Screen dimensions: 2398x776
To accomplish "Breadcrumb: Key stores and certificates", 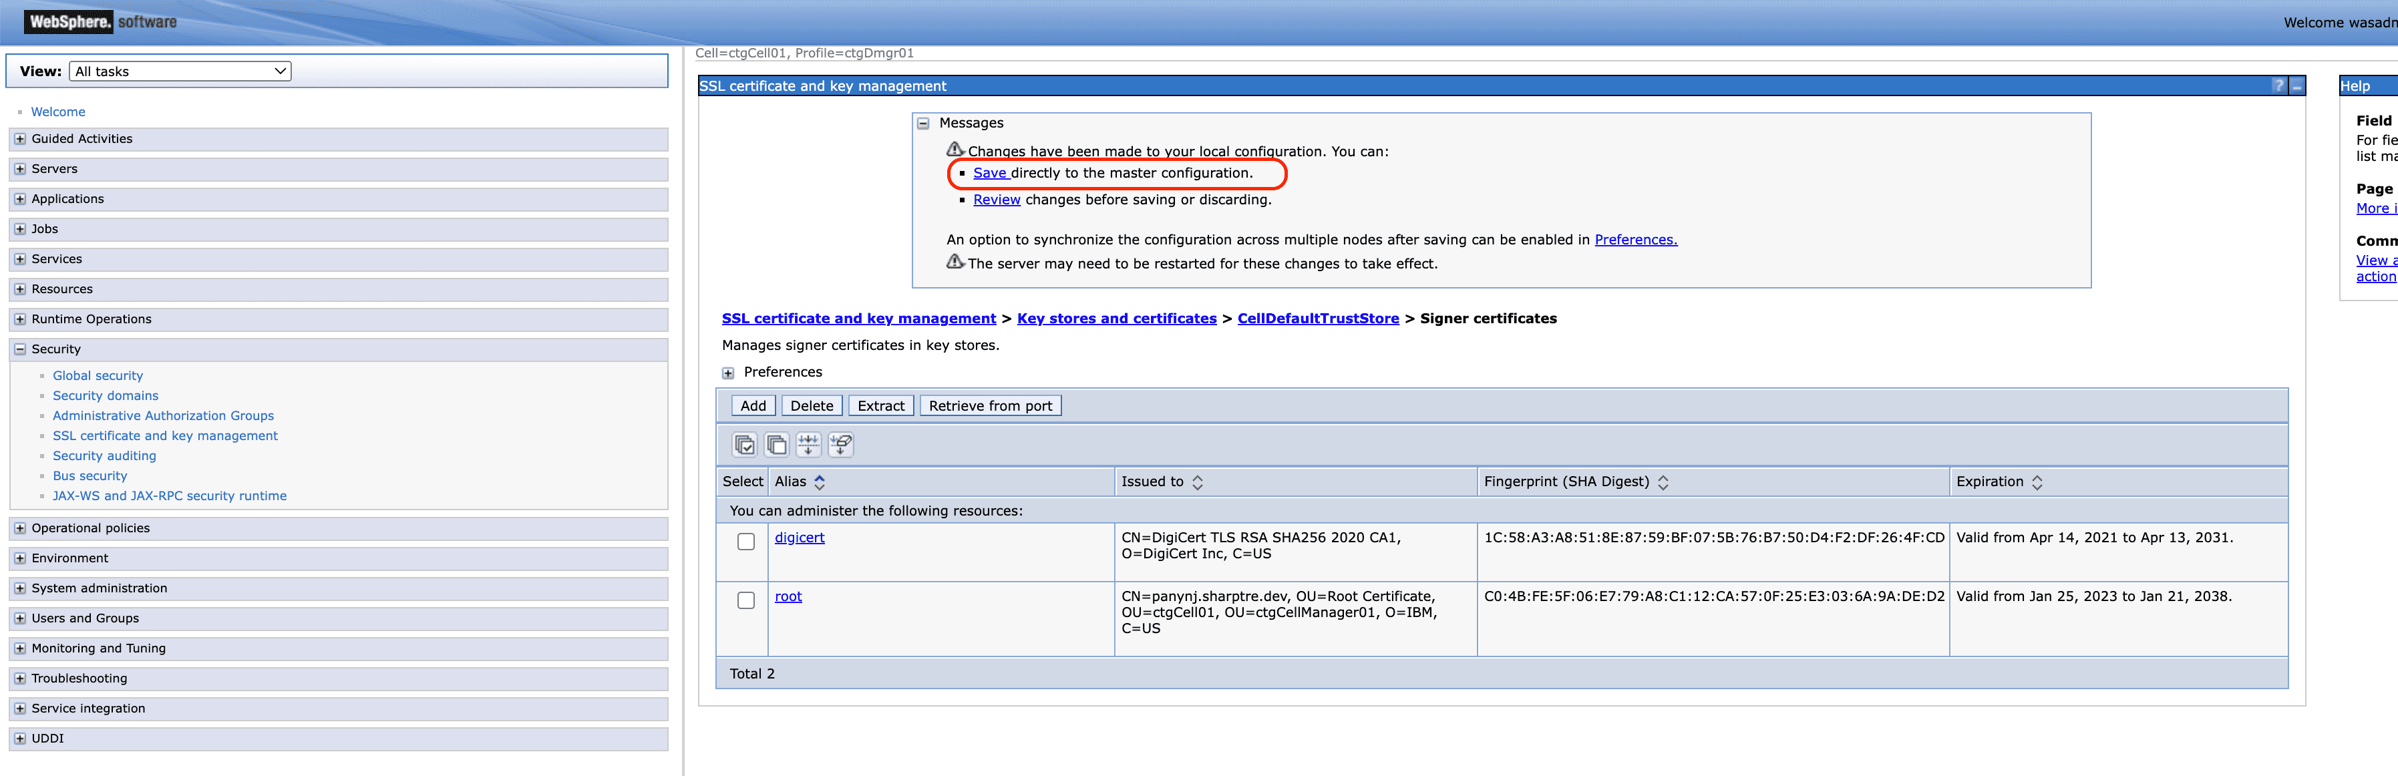I will (x=1116, y=319).
